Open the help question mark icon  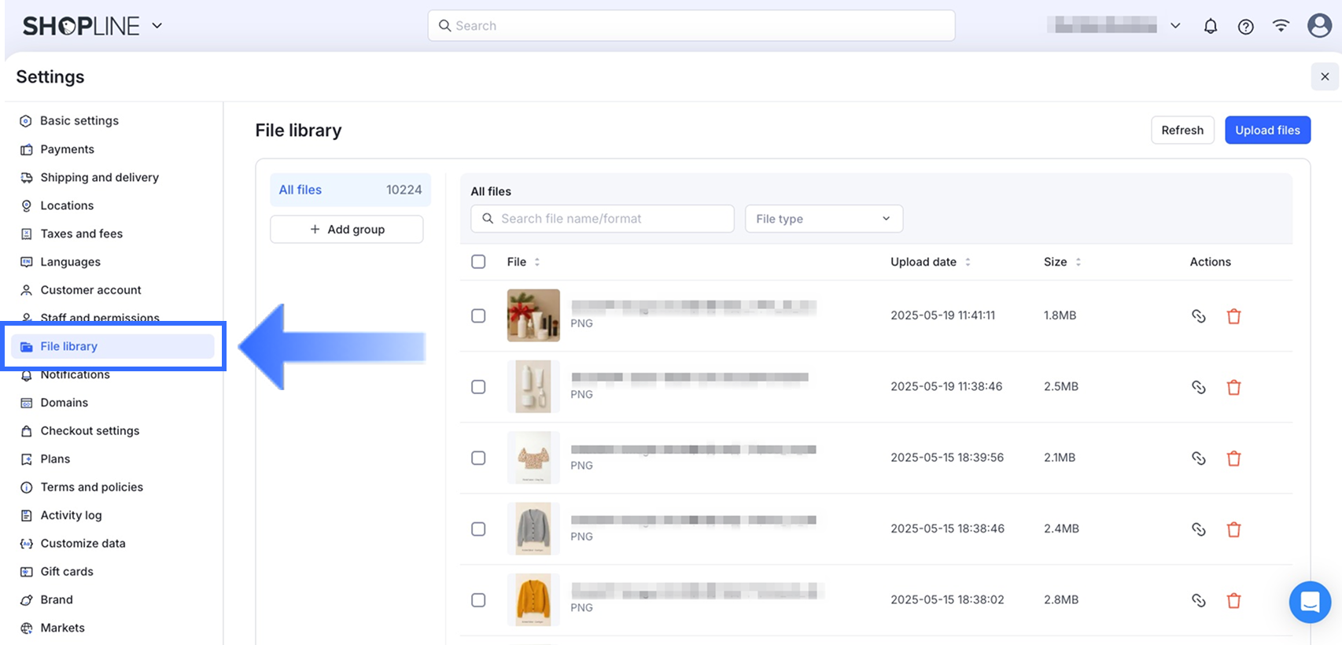point(1245,27)
